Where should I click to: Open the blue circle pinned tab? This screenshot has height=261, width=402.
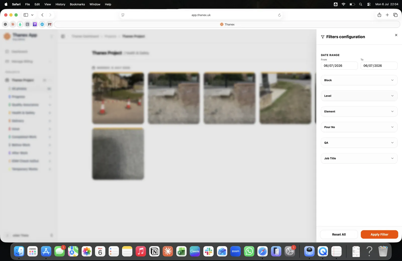[42, 24]
